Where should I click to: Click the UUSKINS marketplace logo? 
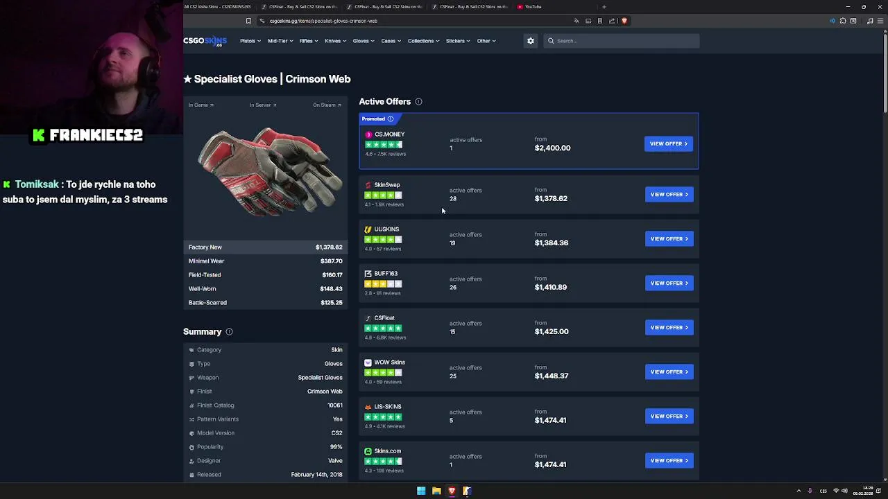(x=368, y=229)
